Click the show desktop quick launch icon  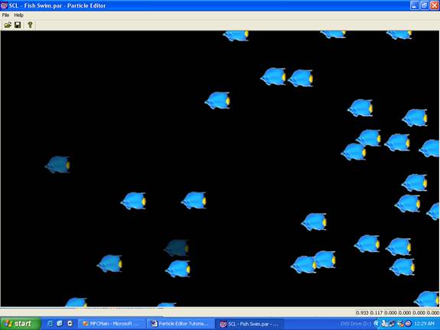(x=60, y=324)
